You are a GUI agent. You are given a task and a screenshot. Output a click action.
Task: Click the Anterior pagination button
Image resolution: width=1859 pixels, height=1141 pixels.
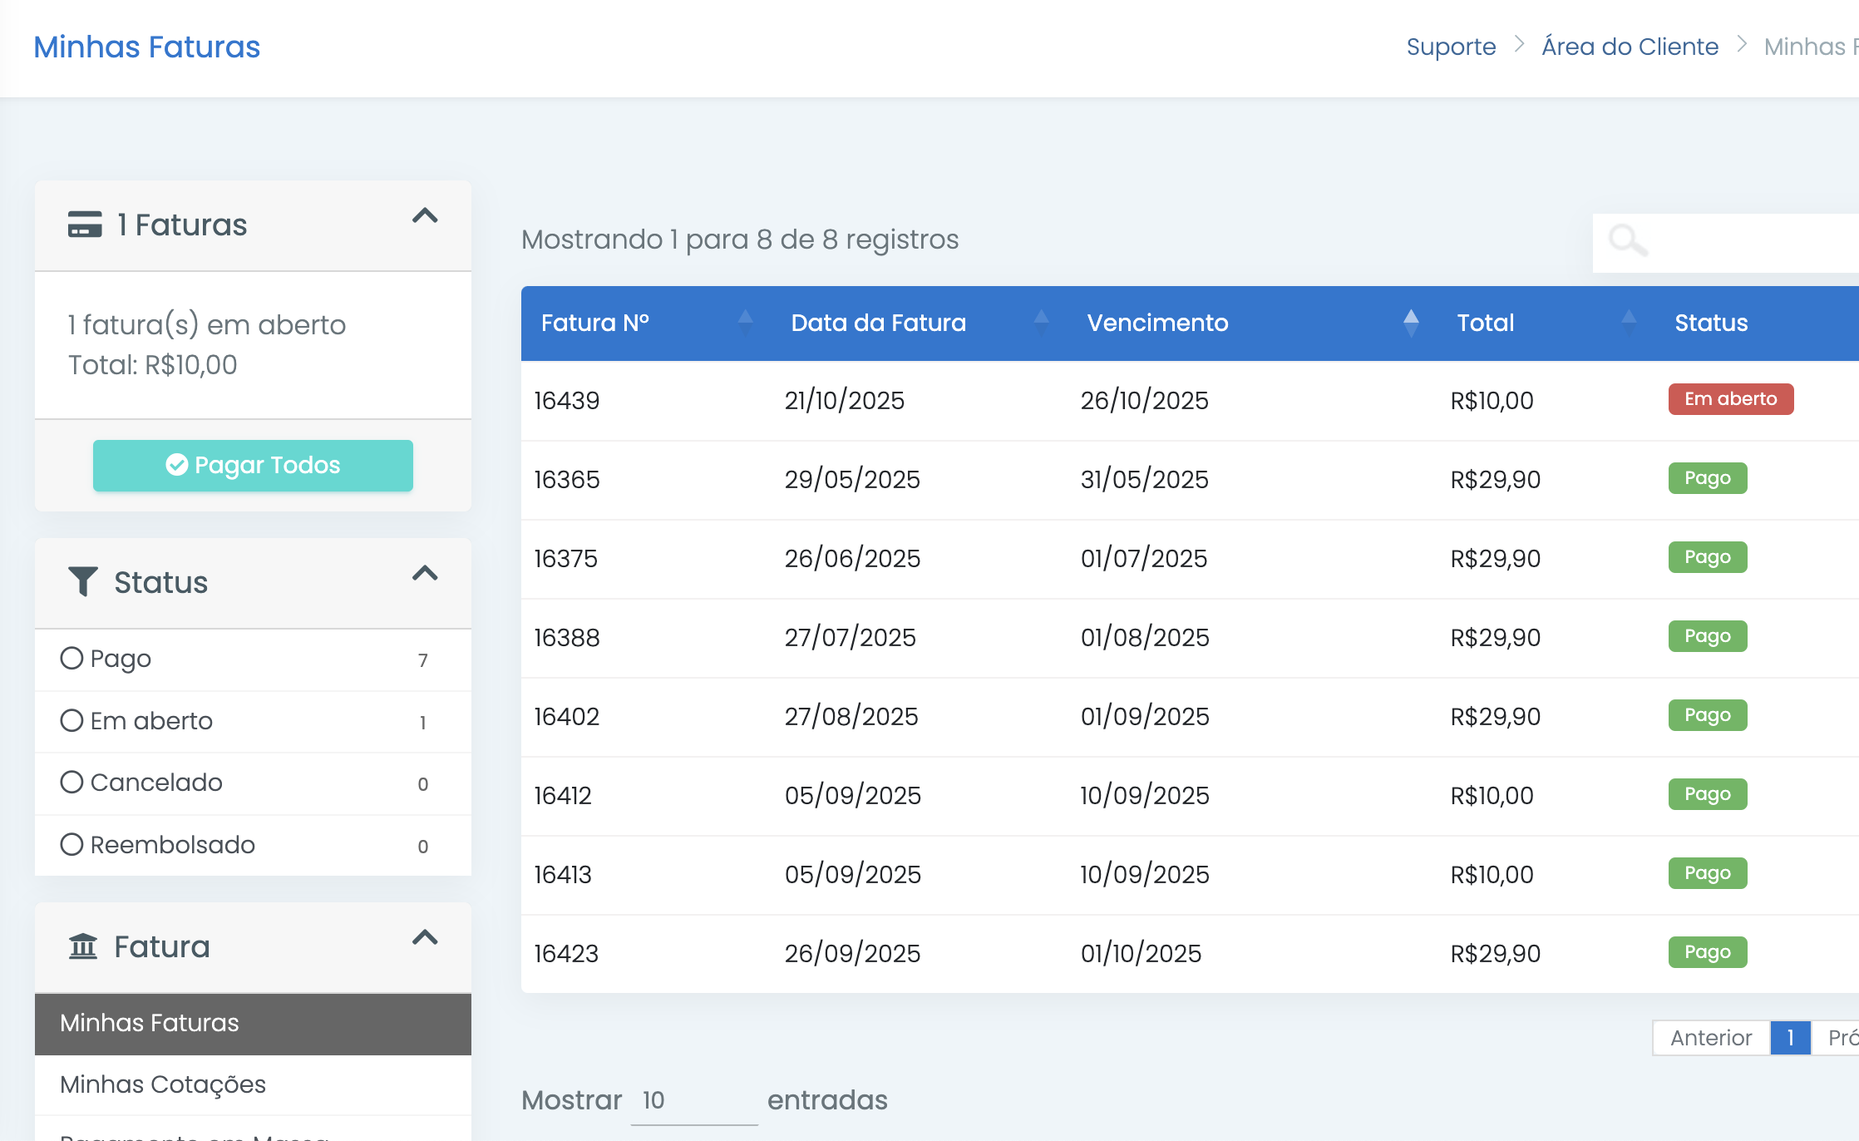(x=1710, y=1038)
